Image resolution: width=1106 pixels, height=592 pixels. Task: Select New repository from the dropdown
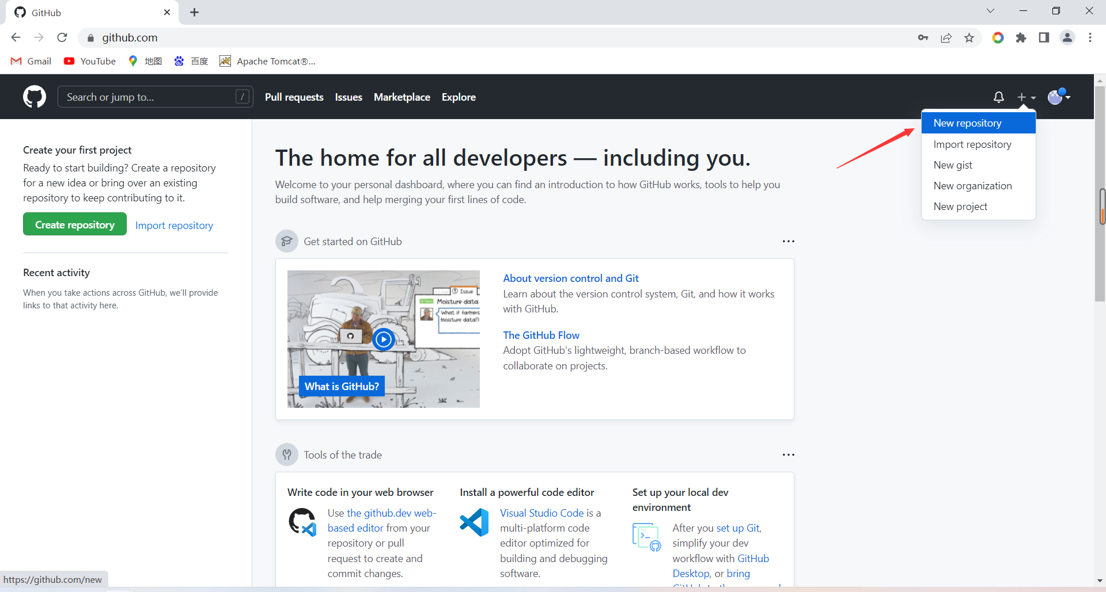coord(978,123)
